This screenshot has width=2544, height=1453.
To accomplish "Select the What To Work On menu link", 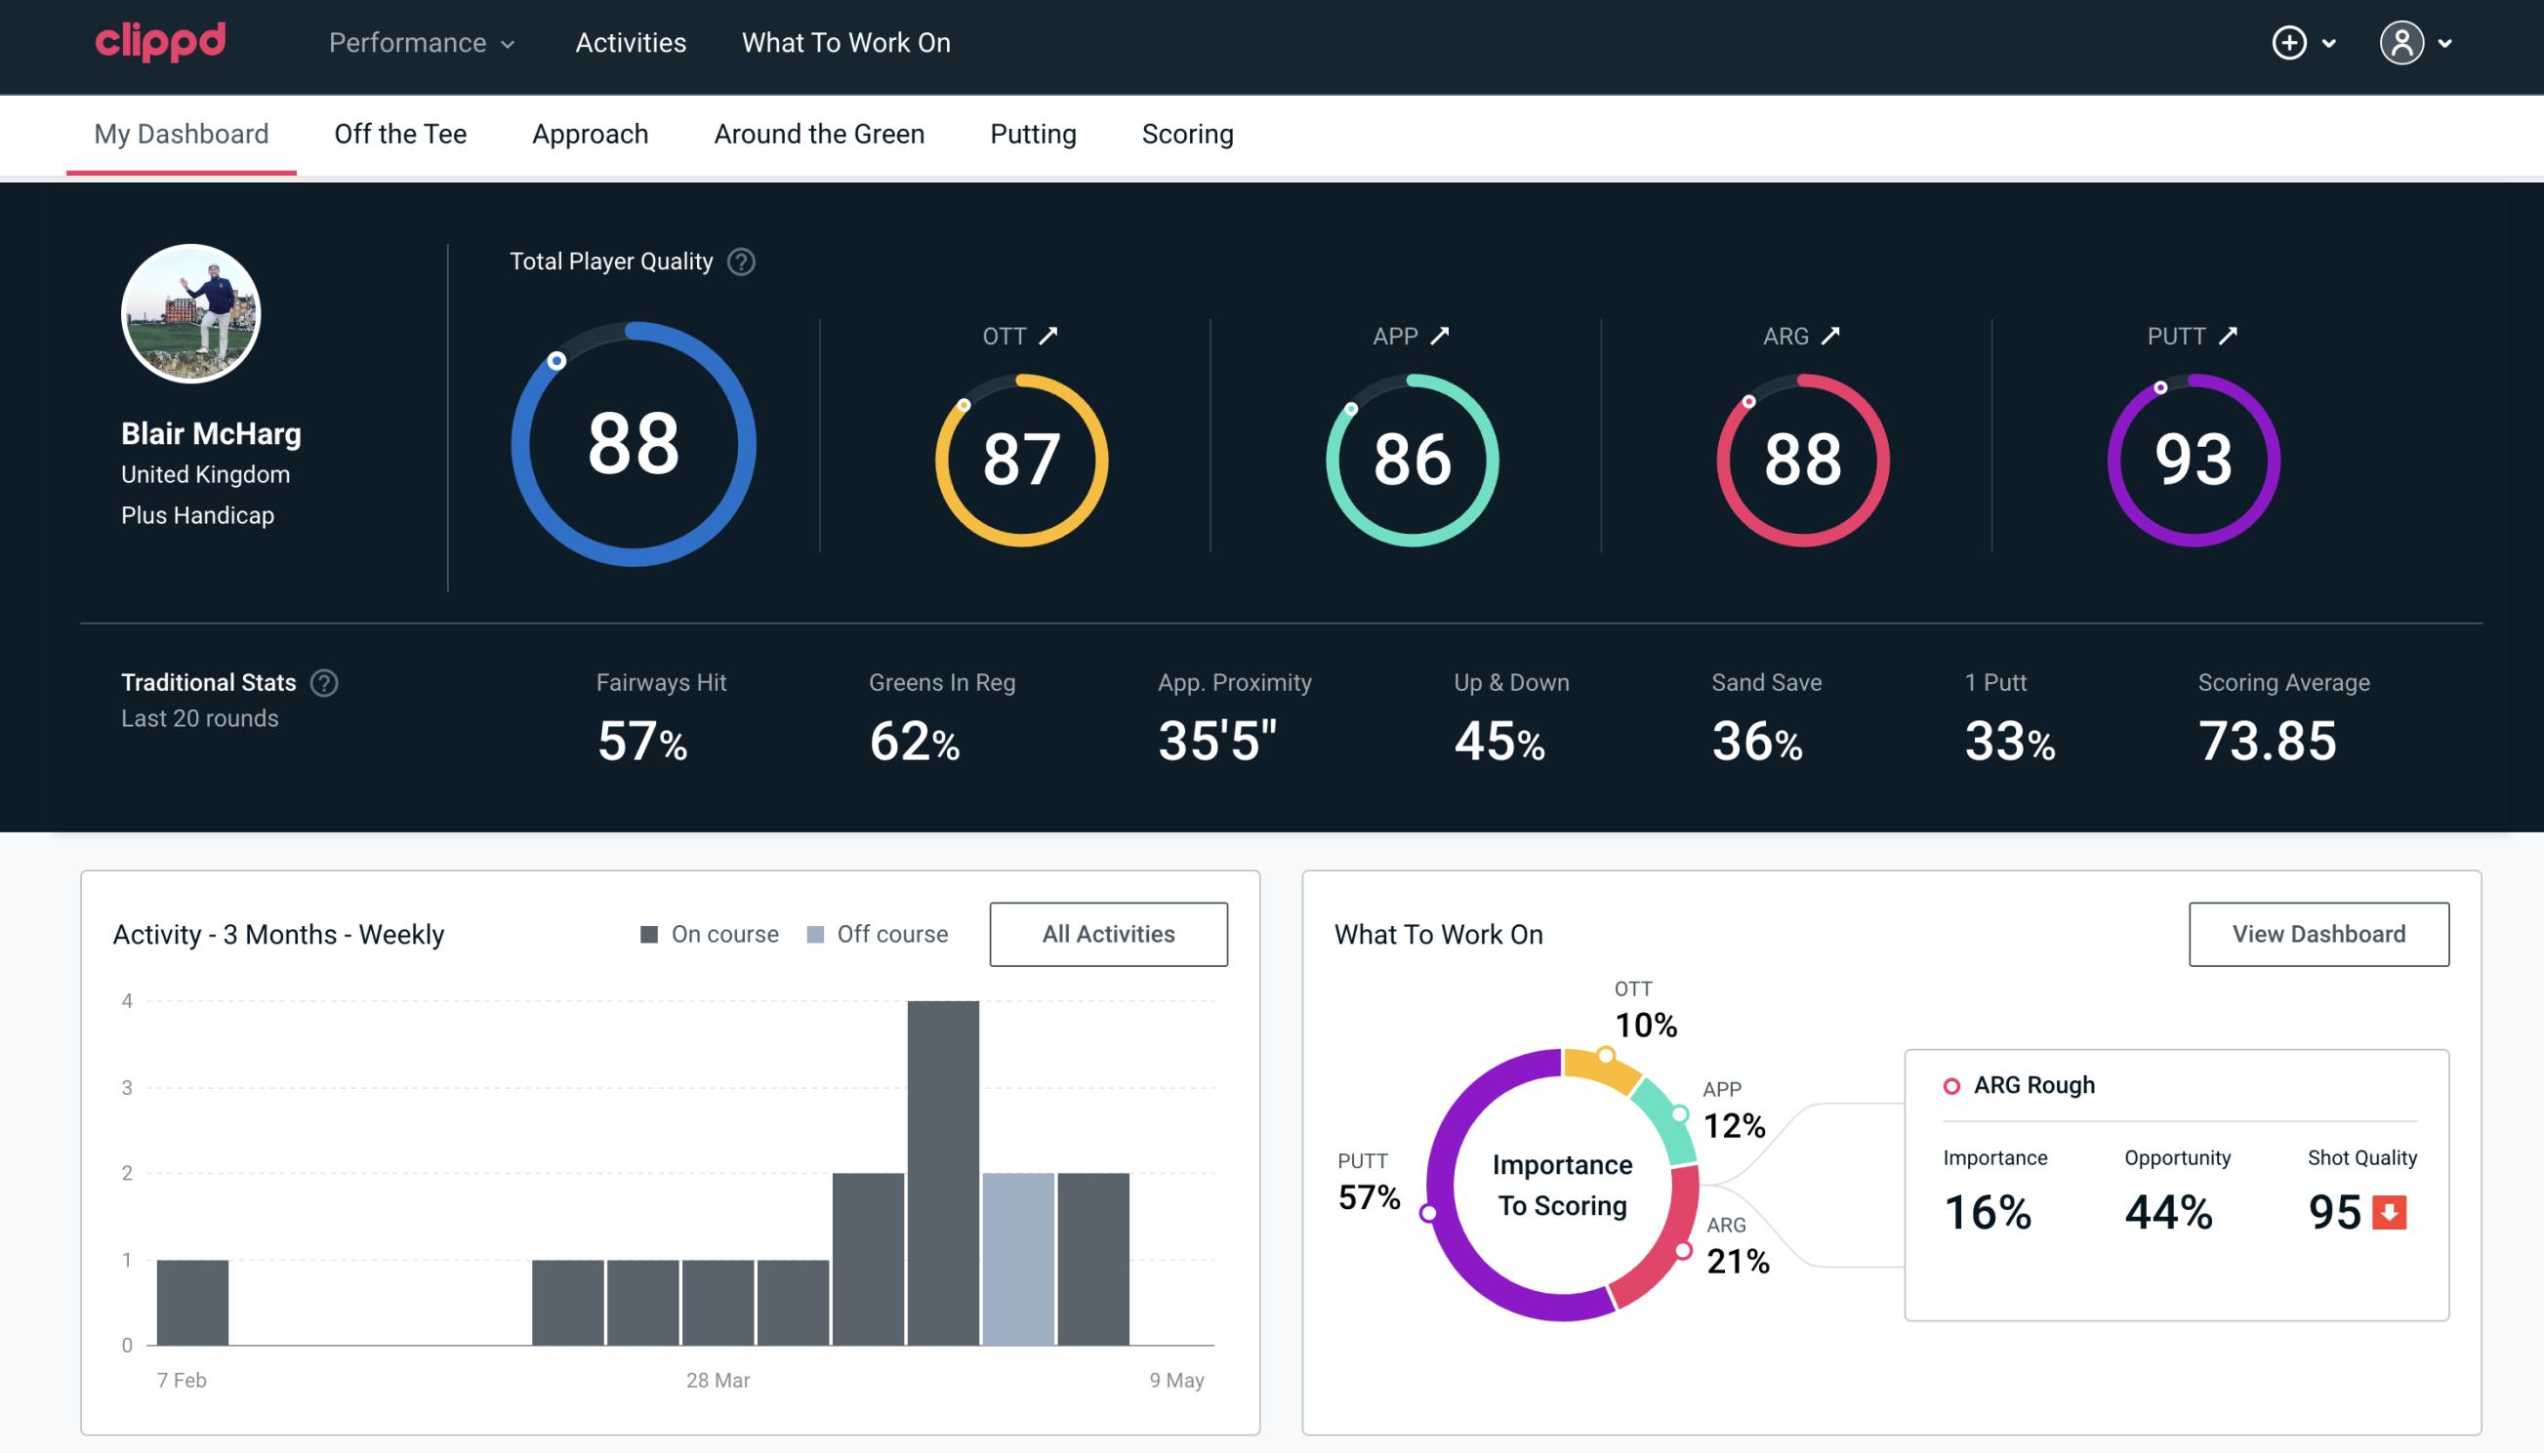I will 845,44.
